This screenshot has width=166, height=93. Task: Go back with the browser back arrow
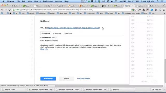click(2, 10)
